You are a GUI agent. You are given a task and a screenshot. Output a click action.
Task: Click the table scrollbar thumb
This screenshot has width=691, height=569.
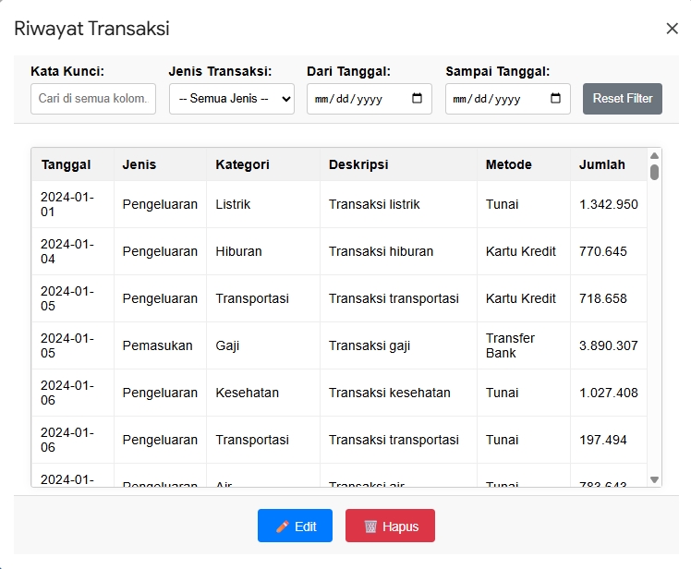pyautogui.click(x=654, y=172)
